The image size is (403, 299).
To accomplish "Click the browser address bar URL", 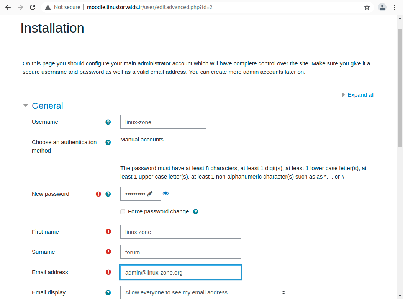I will pyautogui.click(x=149, y=7).
